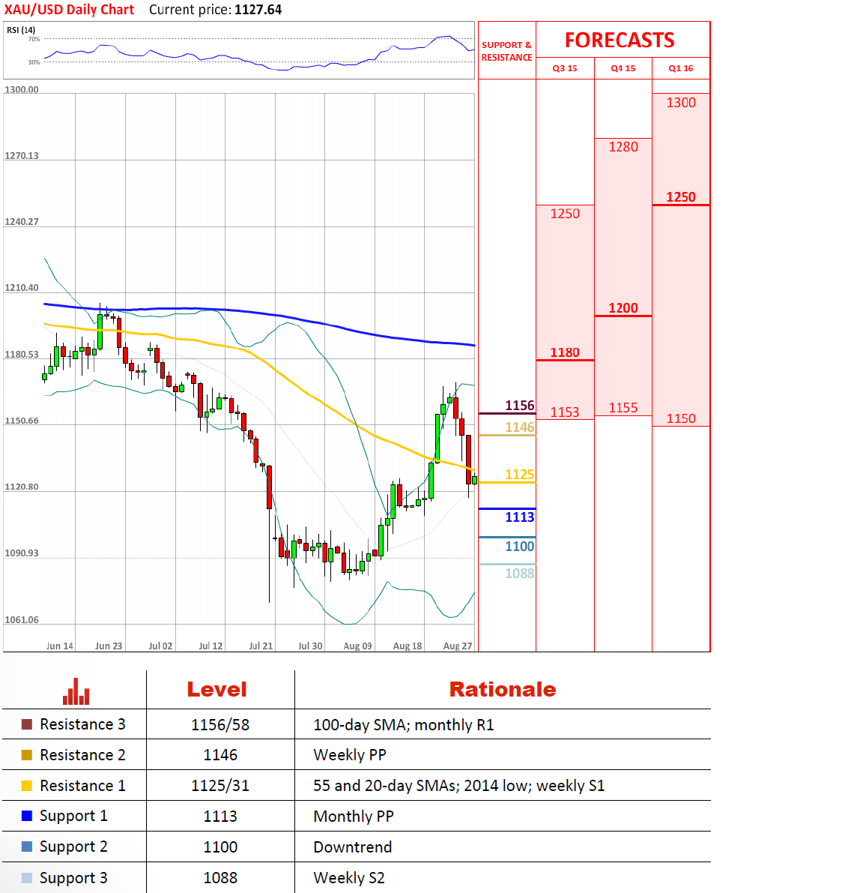Select the Q1 16 forecast column header

point(681,68)
